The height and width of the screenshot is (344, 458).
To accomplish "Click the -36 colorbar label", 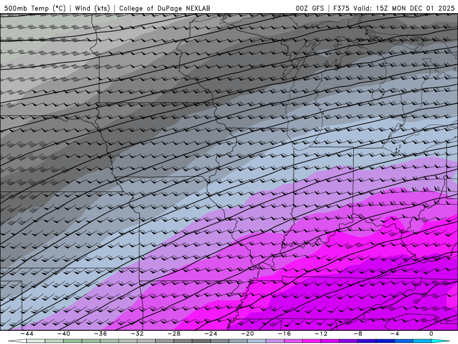I will pyautogui.click(x=101, y=334).
